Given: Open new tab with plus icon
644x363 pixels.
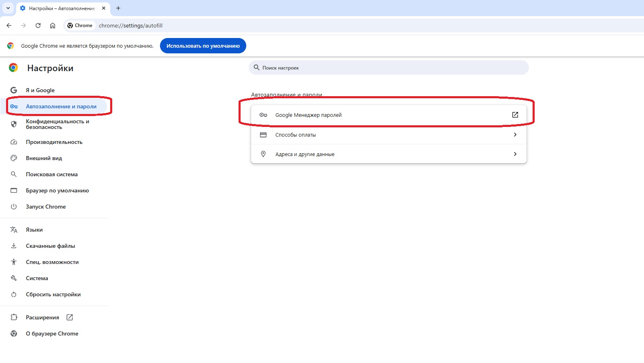Looking at the screenshot, I should [x=118, y=8].
